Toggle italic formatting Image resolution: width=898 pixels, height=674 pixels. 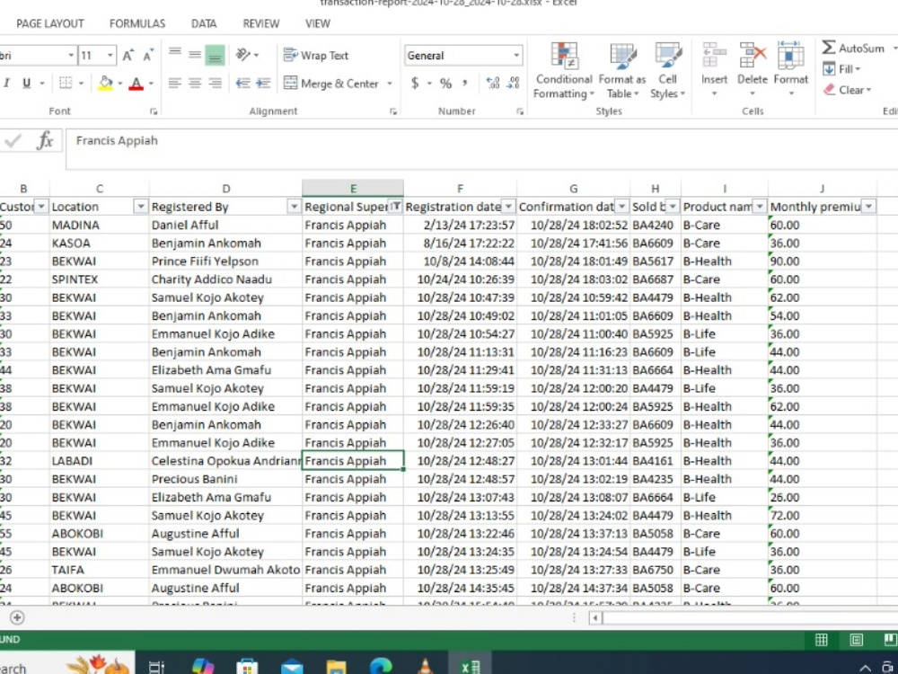pos(7,83)
